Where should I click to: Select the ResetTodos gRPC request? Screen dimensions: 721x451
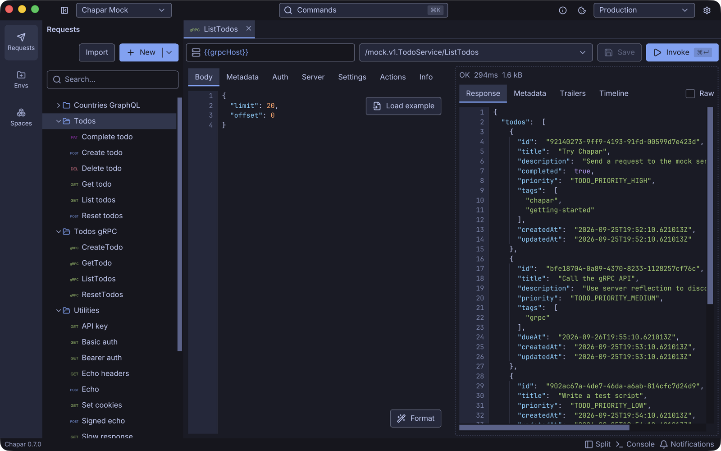[110, 295]
